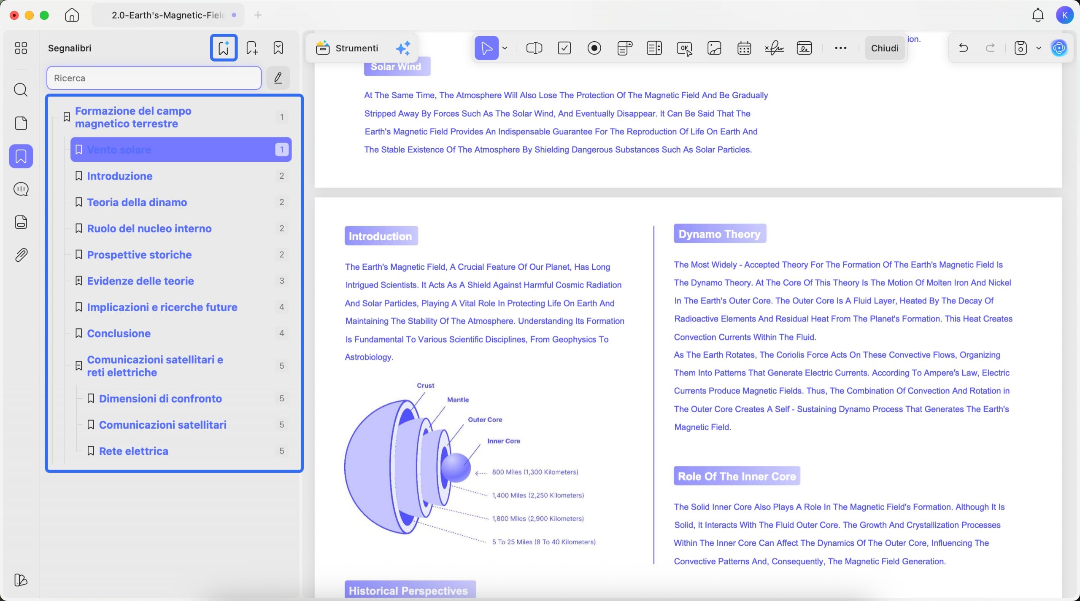Open the save options dropdown arrow
The width and height of the screenshot is (1080, 601).
1039,48
